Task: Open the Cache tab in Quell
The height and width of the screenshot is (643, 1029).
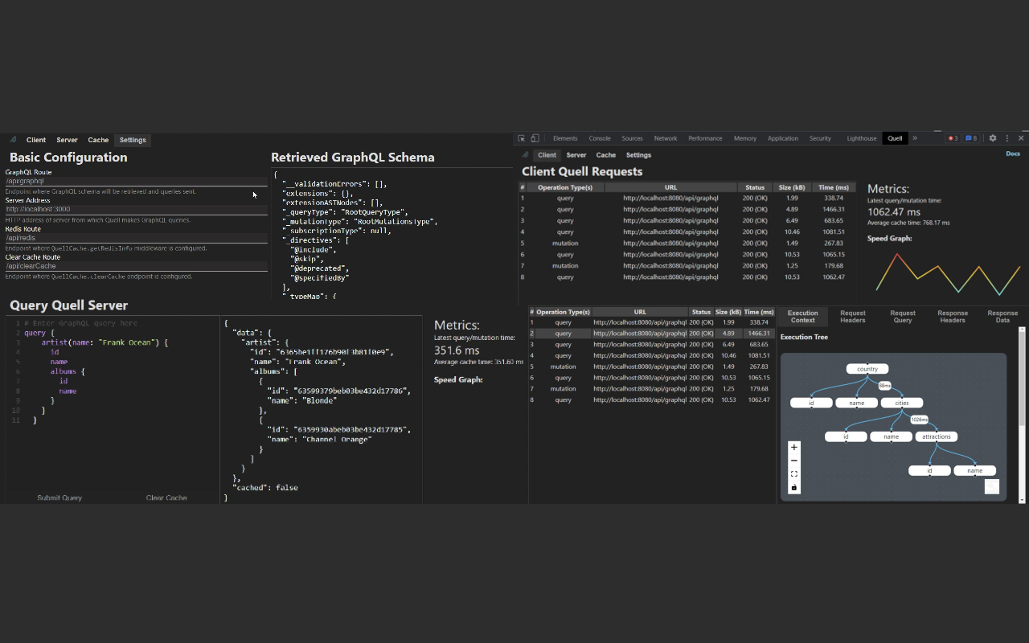Action: coord(605,155)
